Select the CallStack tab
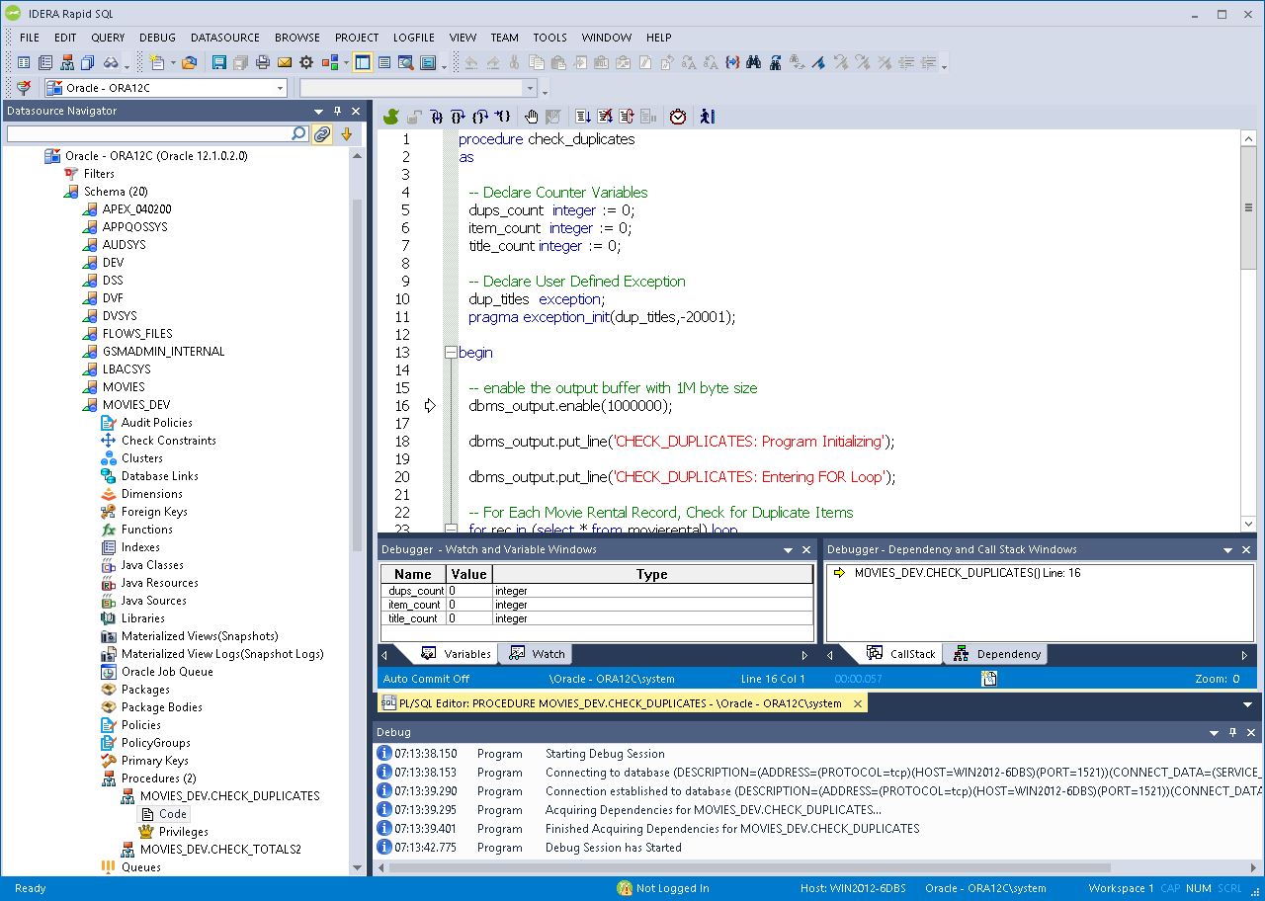Screen dimensions: 1265x901 point(901,654)
